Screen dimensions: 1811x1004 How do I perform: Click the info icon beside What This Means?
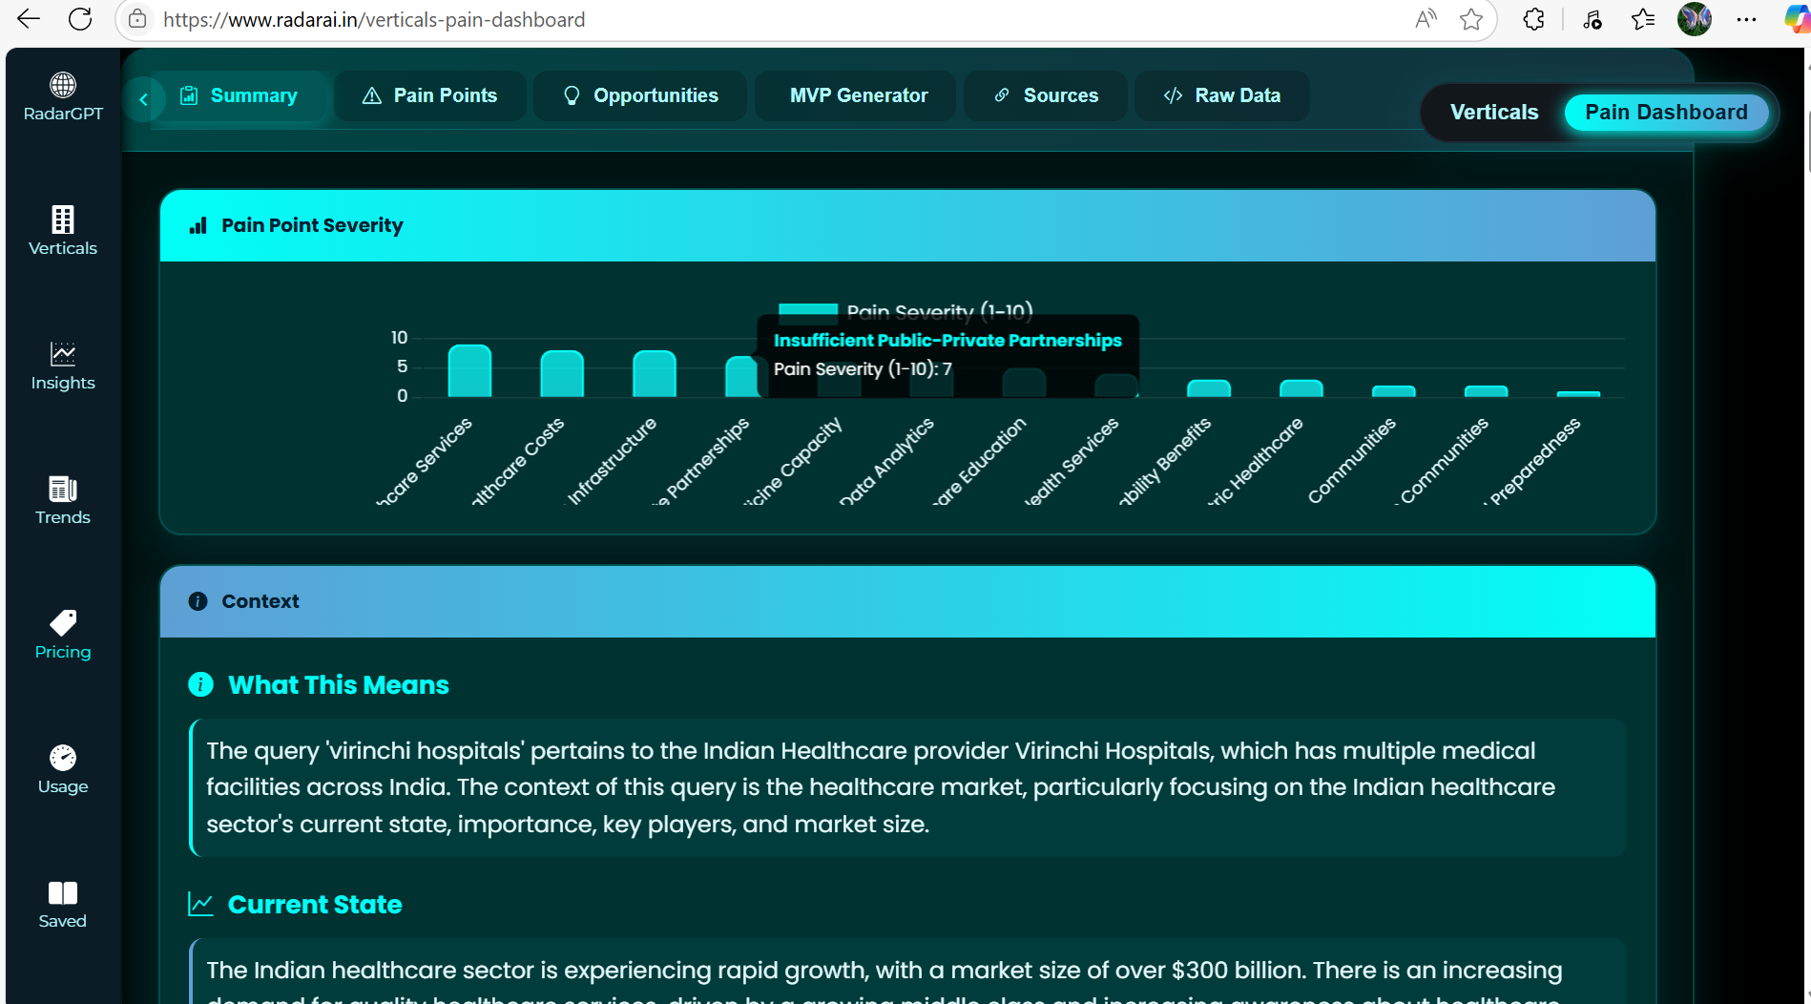(200, 684)
